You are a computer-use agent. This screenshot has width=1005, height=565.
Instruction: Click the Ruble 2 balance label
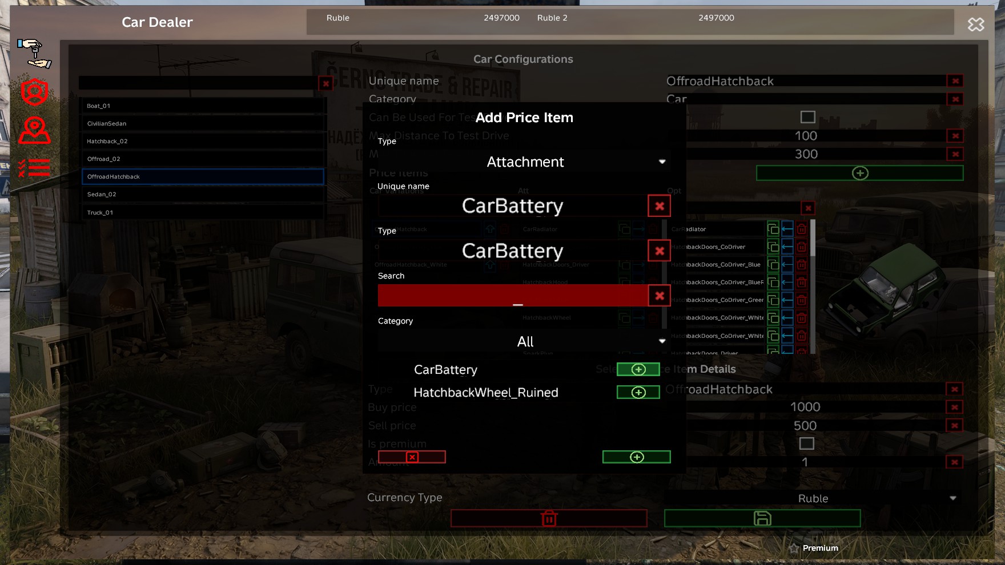(552, 18)
